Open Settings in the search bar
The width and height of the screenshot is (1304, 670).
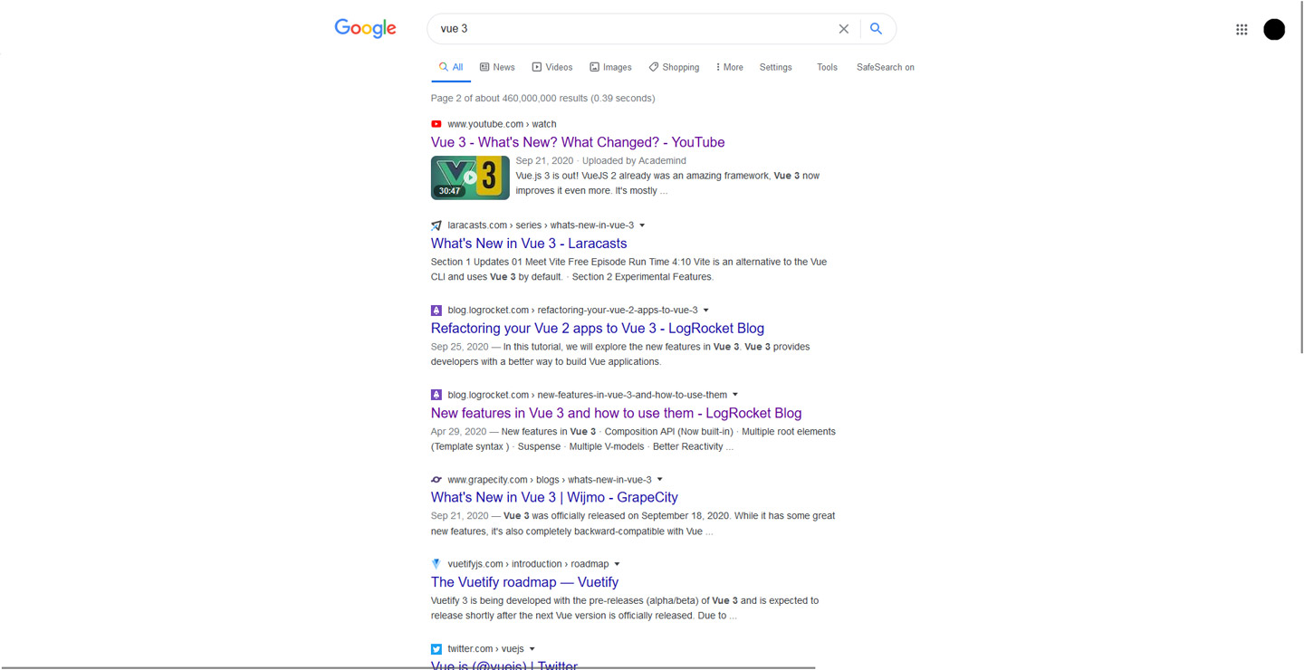[x=775, y=67]
